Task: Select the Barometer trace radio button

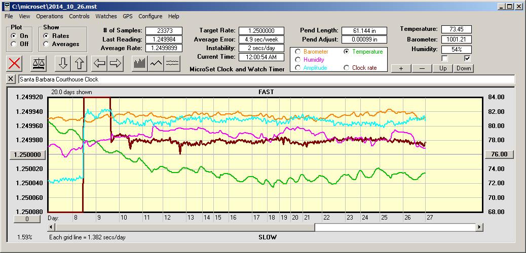Action: pyautogui.click(x=297, y=52)
